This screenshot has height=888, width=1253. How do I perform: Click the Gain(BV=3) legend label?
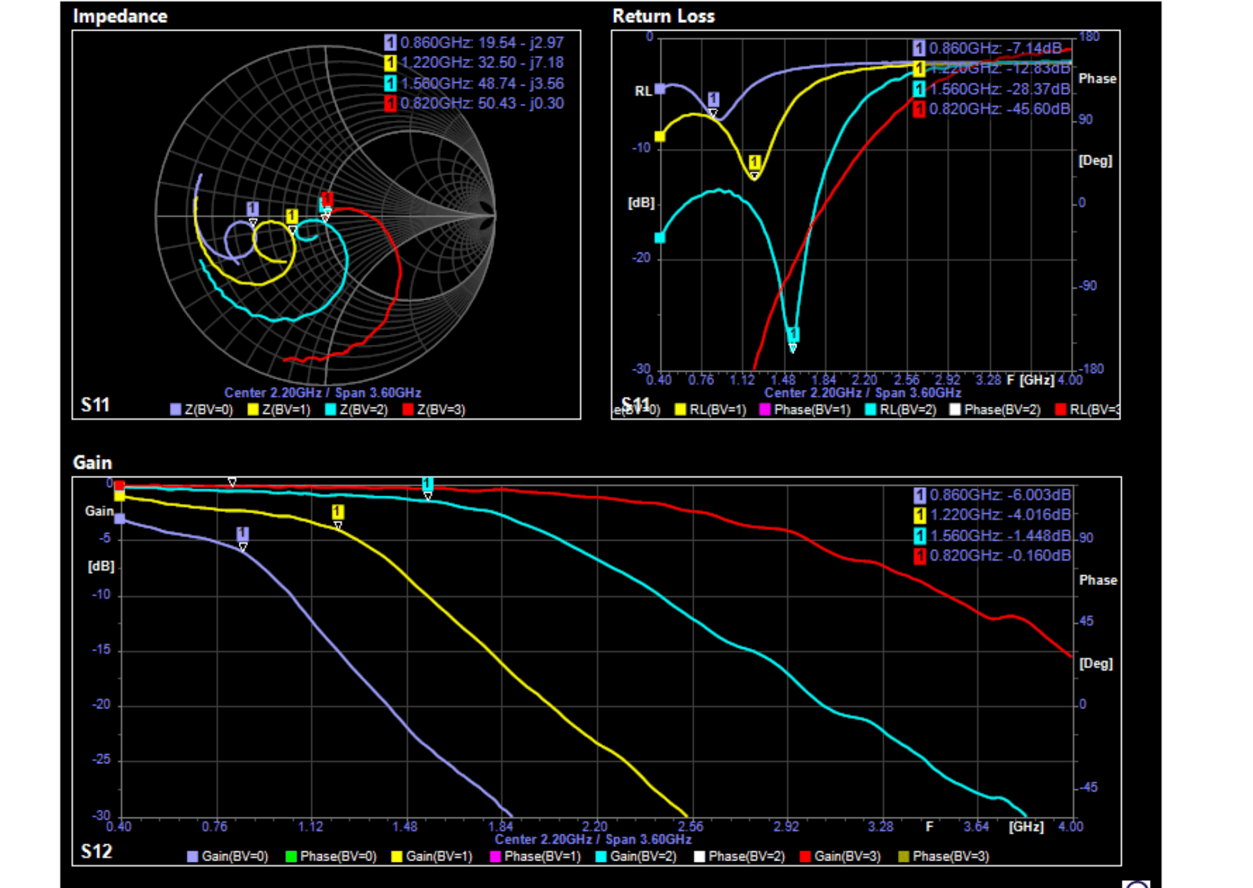pos(847,856)
